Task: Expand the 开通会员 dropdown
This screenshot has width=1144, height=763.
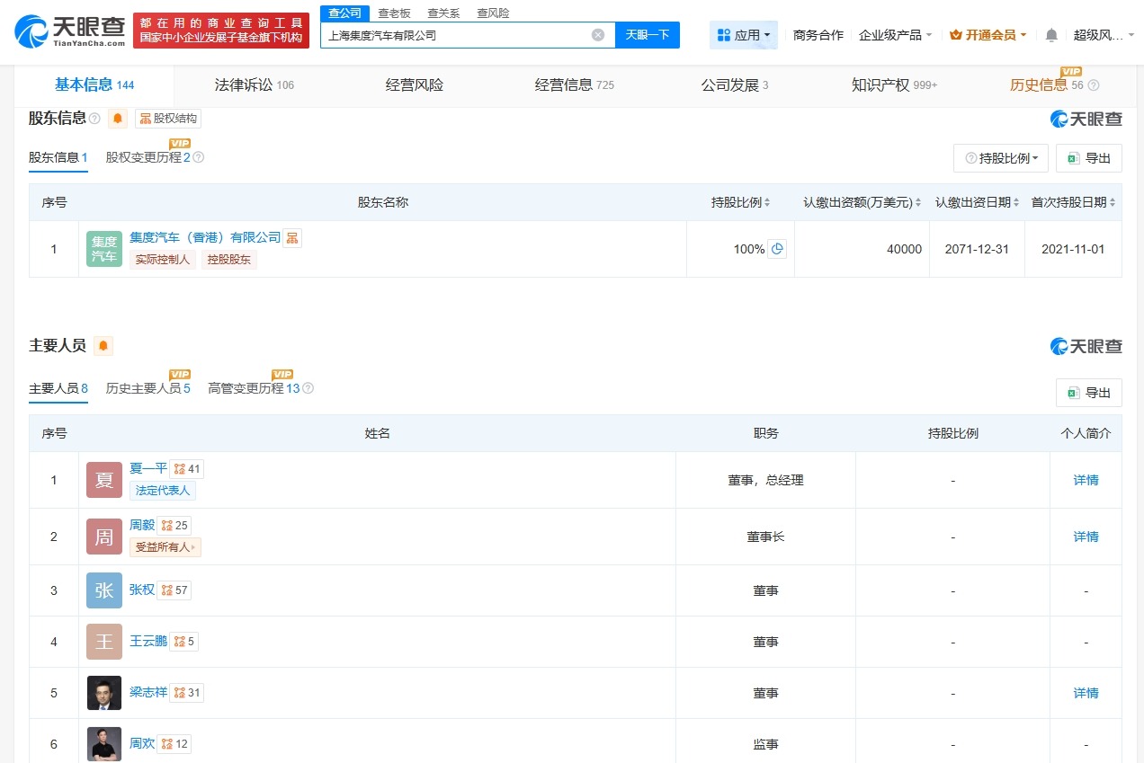Action: [988, 34]
